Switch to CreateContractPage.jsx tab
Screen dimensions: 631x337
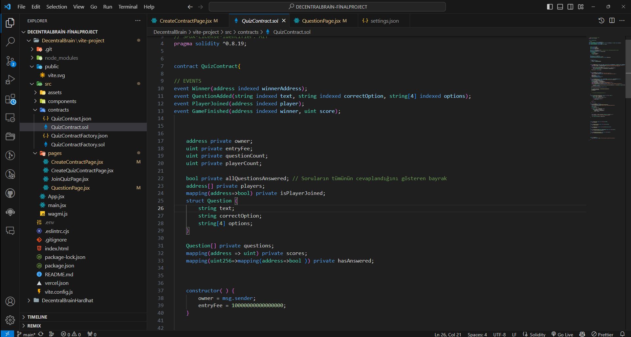coord(188,21)
